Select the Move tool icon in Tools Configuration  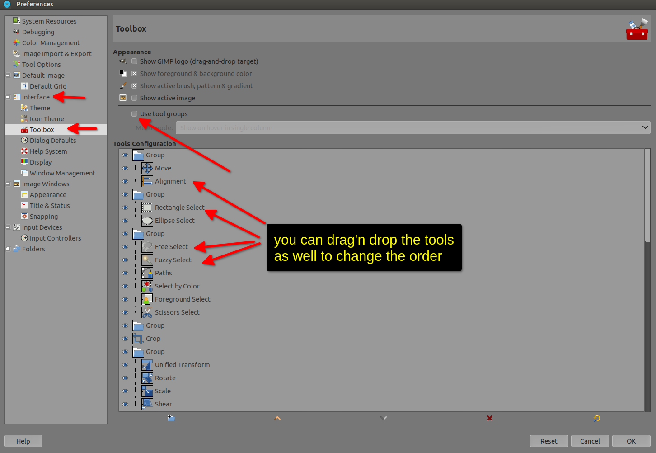pyautogui.click(x=147, y=168)
